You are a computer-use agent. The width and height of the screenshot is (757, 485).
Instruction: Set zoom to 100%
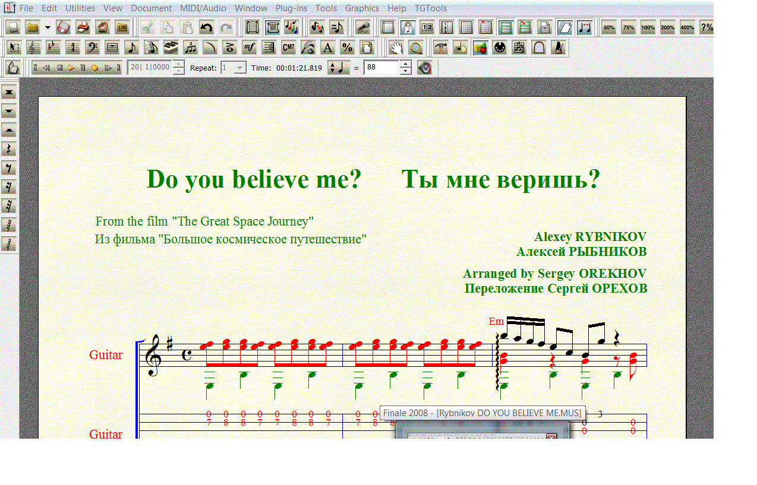click(648, 27)
